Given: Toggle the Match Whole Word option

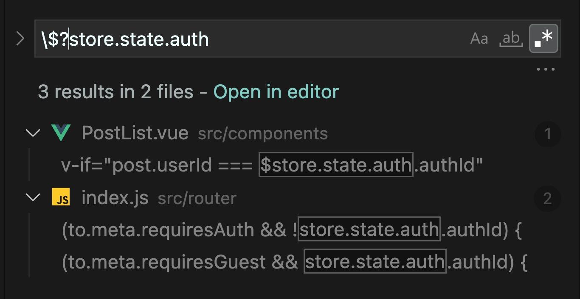Looking at the screenshot, I should 511,39.
